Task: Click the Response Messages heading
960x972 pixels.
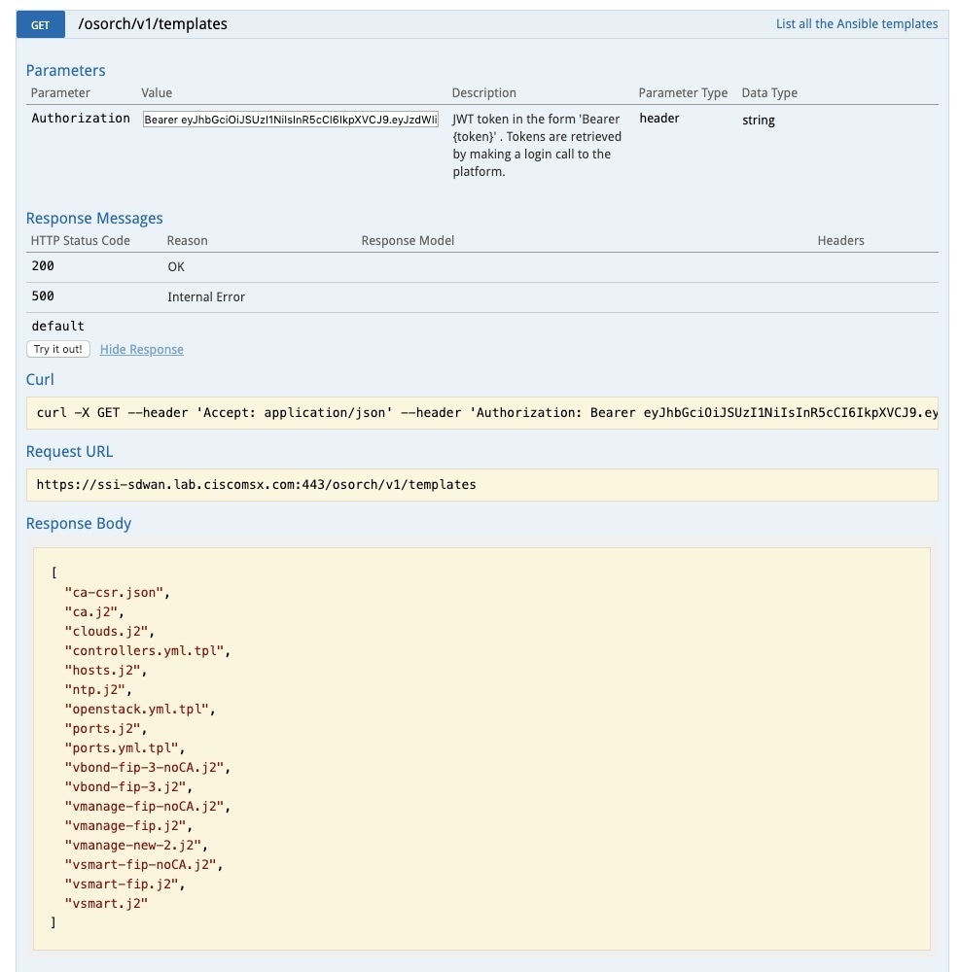Action: pyautogui.click(x=94, y=218)
